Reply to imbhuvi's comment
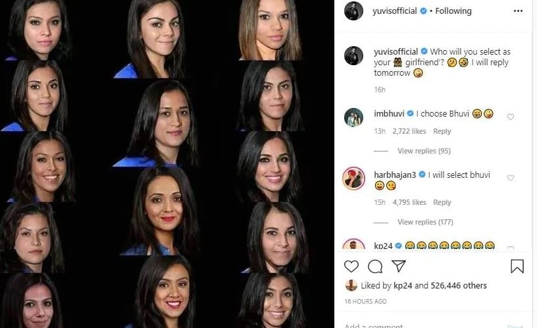This screenshot has height=328, width=537. tap(442, 131)
